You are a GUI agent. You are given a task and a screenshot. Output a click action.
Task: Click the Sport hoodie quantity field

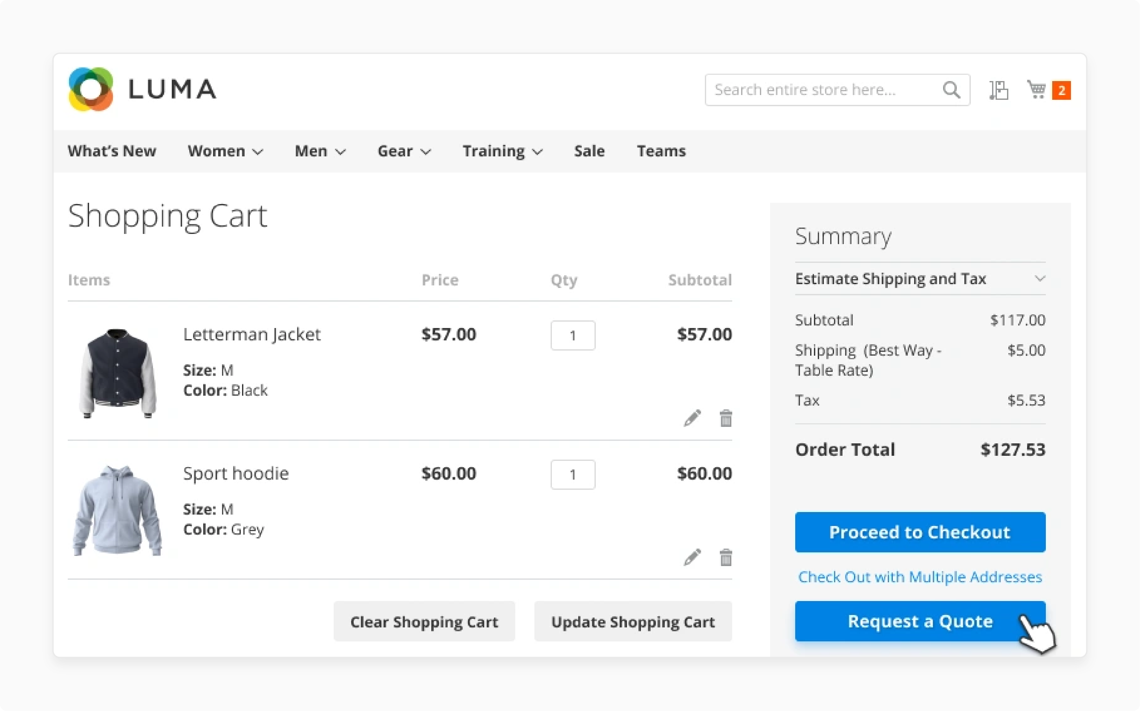point(573,475)
